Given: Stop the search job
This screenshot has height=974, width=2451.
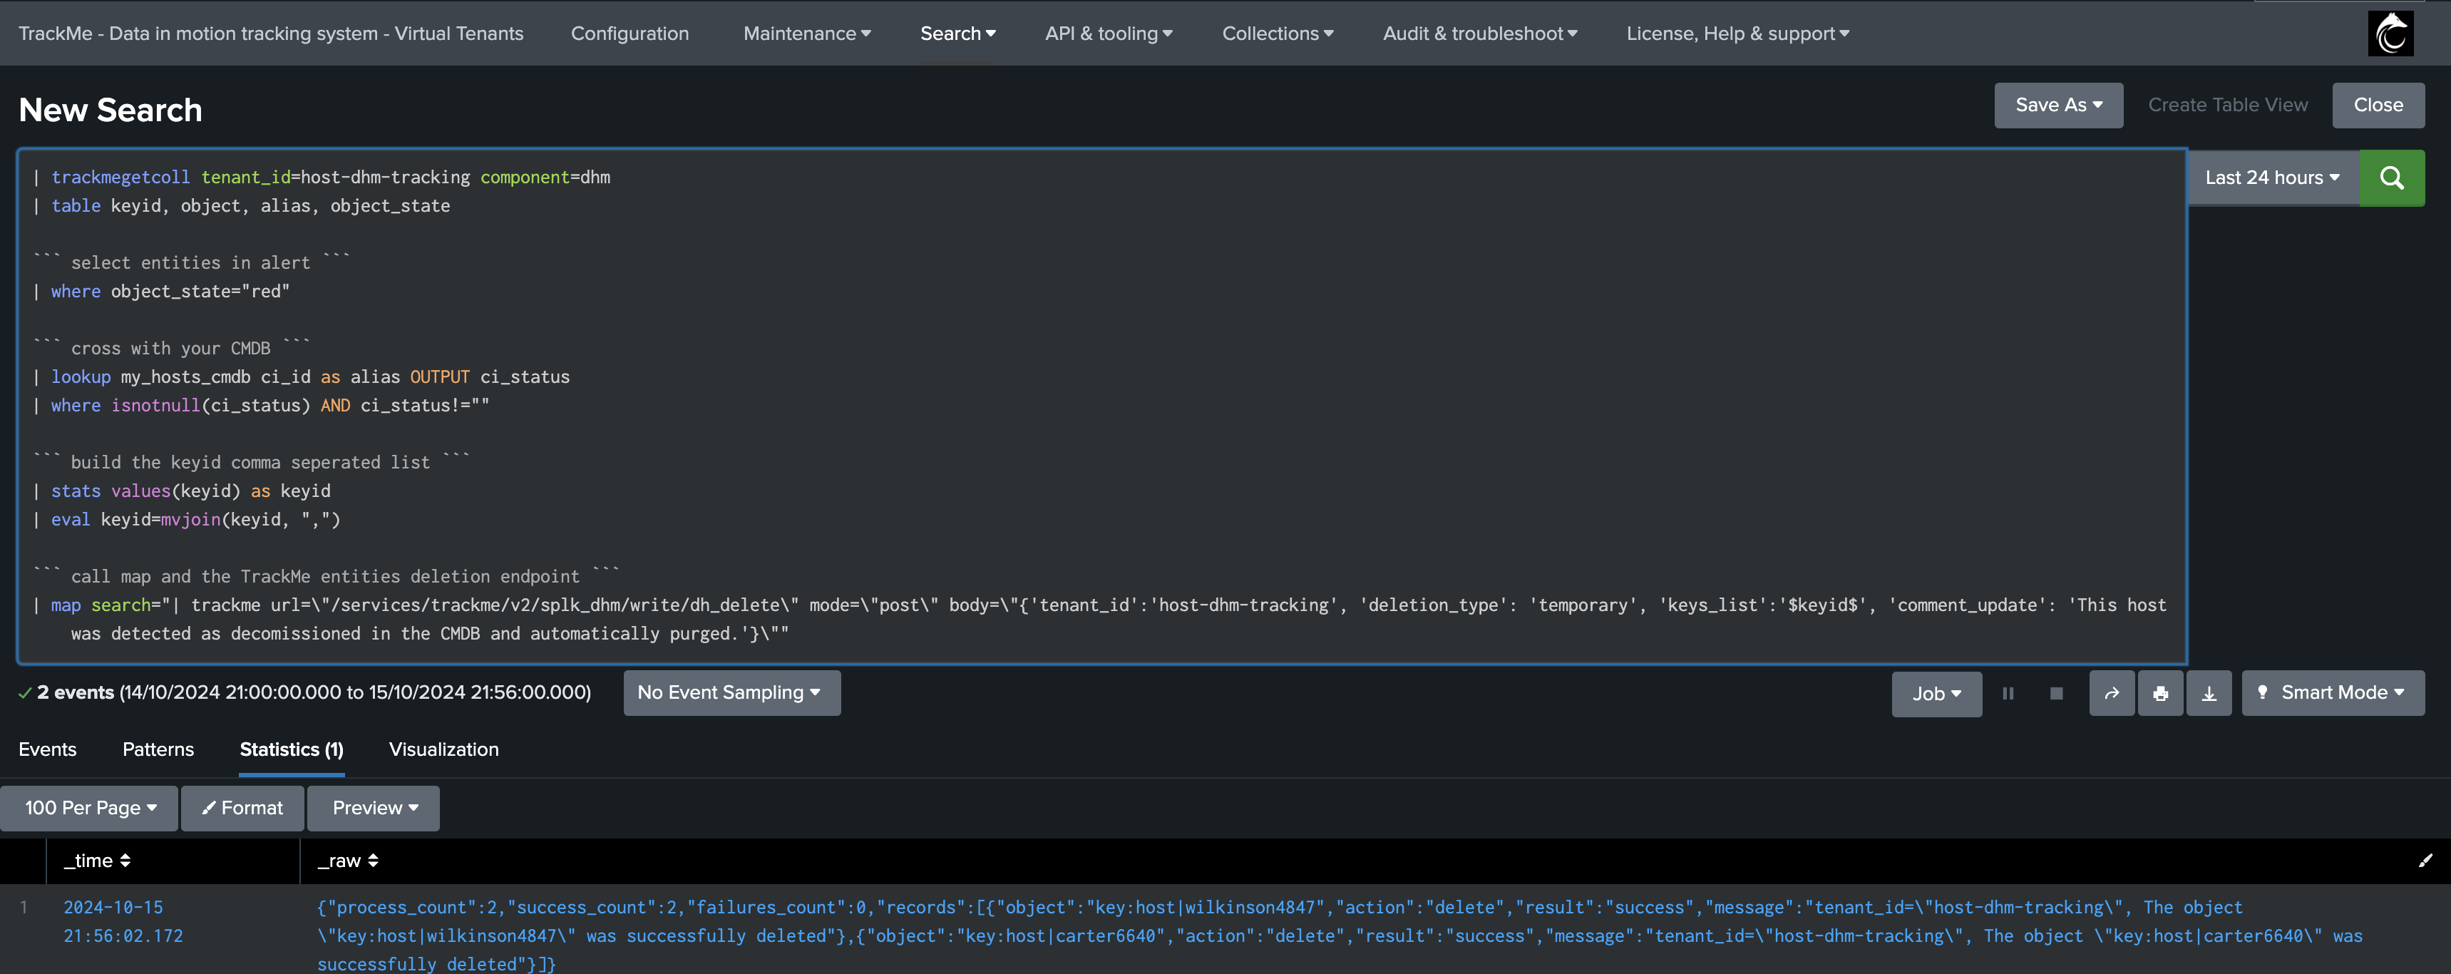Looking at the screenshot, I should click(2056, 693).
